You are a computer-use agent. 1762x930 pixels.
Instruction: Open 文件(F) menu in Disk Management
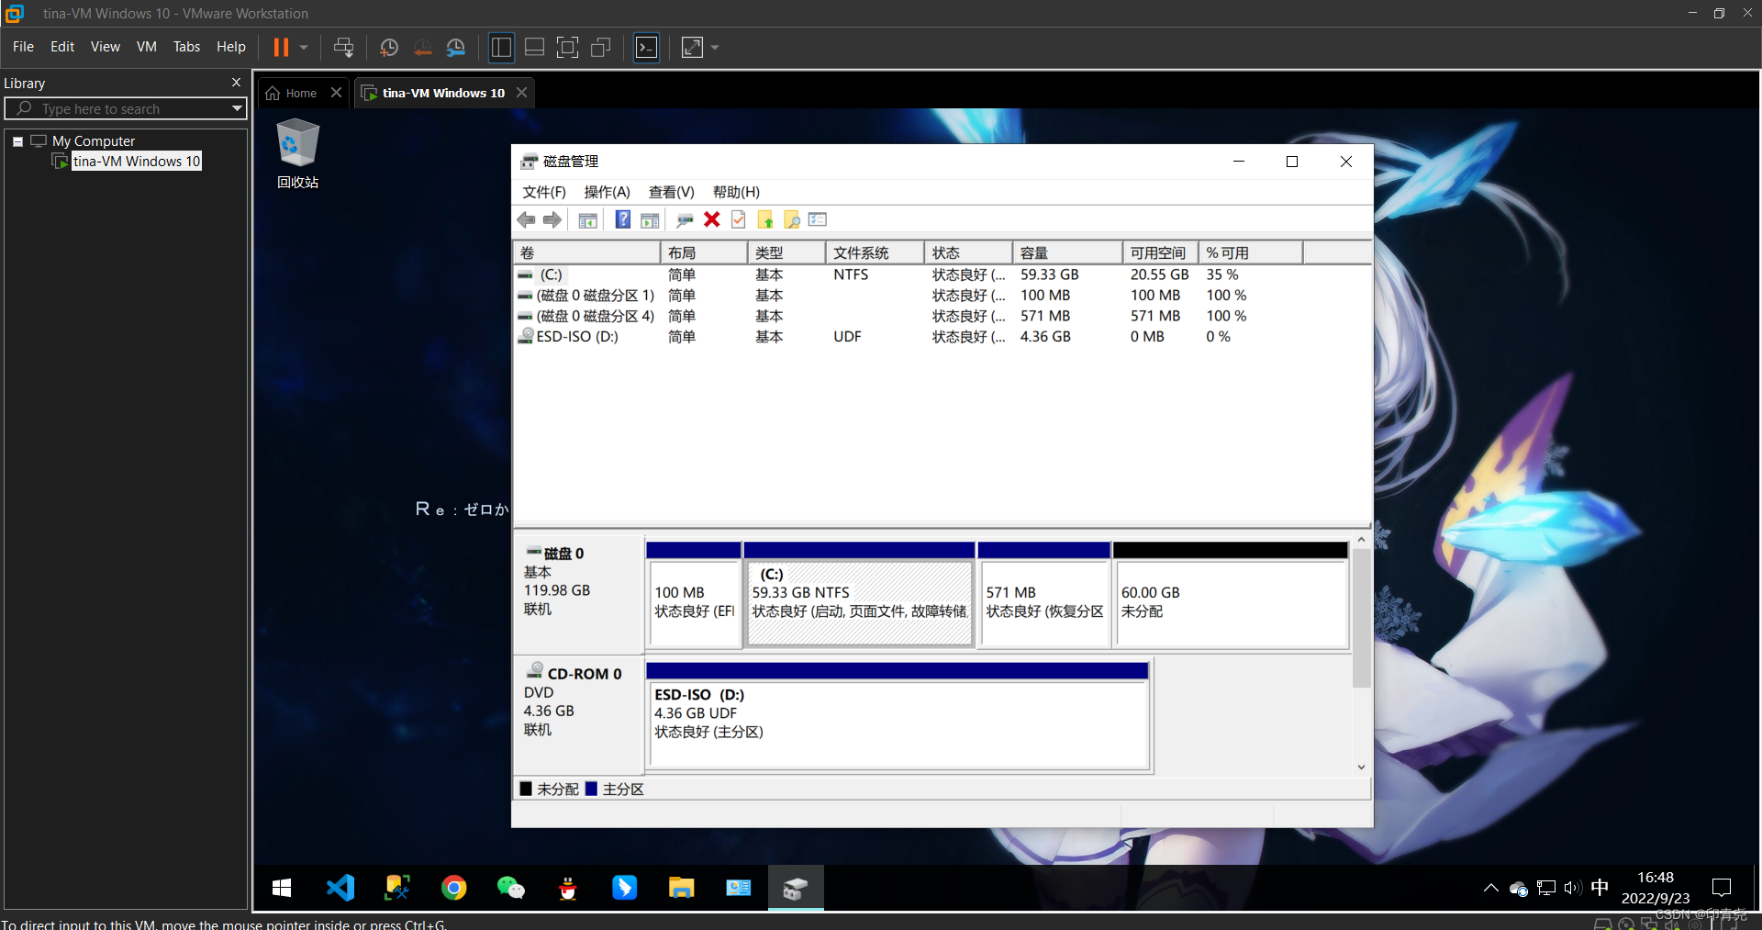click(544, 192)
